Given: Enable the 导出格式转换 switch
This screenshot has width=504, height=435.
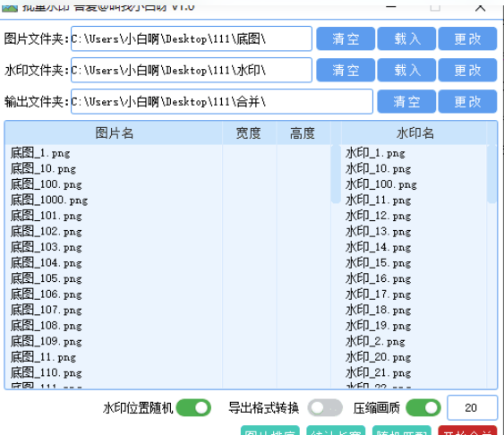Looking at the screenshot, I should 325,407.
